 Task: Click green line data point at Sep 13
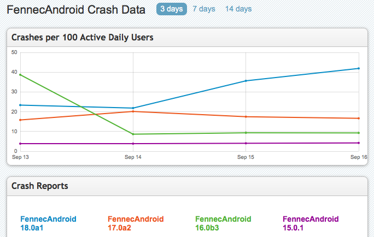pos(20,74)
